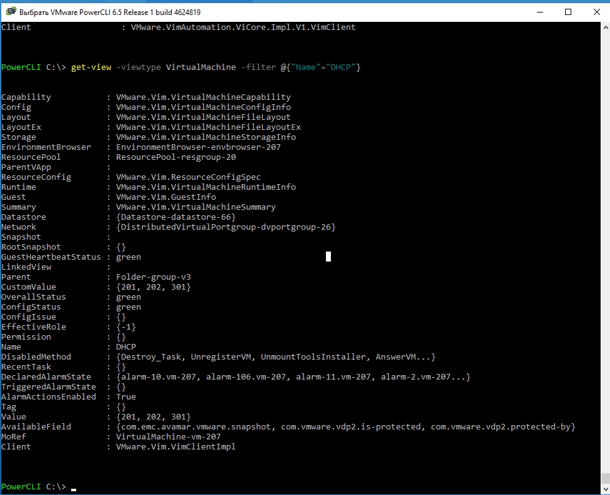Minimize the PowerCLI window
Image resolution: width=610 pixels, height=495 pixels.
tap(540, 12)
